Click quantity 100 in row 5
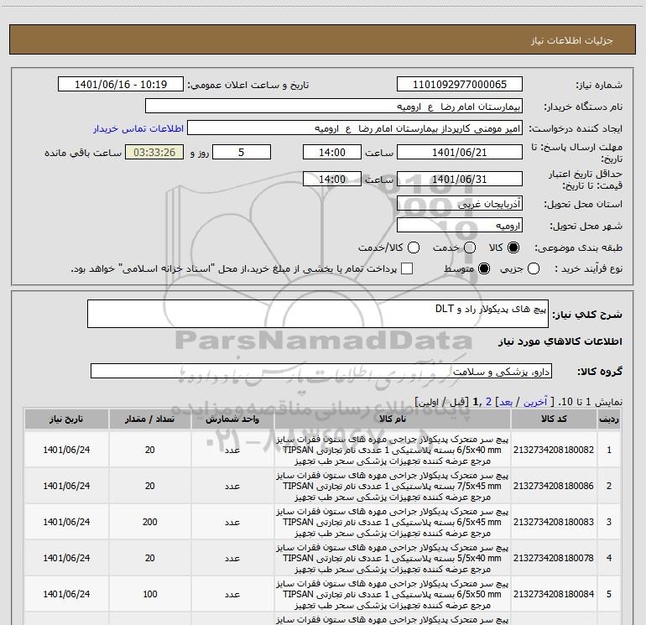The width and height of the screenshot is (646, 625). (x=149, y=594)
